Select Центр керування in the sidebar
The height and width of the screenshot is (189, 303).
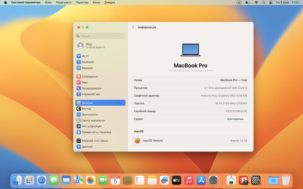click(x=100, y=120)
